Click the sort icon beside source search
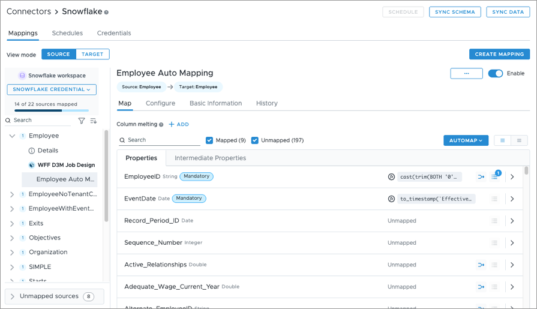This screenshot has height=309, width=537. [94, 121]
